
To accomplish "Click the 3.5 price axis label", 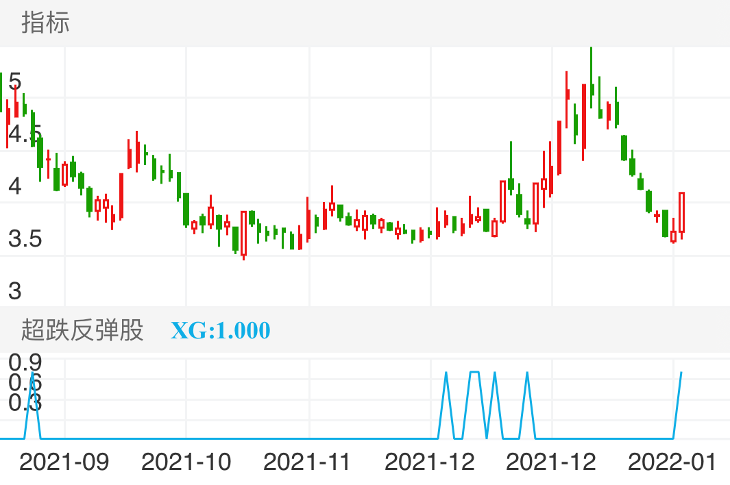I will click(x=25, y=240).
